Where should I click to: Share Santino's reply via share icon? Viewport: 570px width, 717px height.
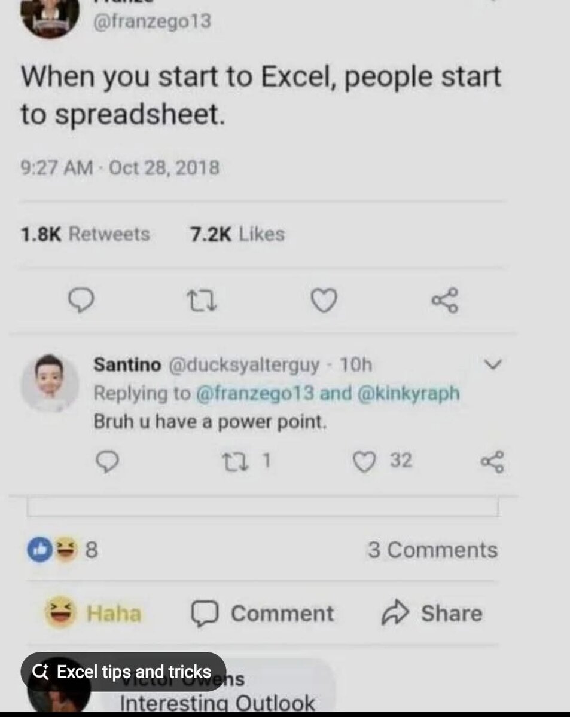coord(492,461)
